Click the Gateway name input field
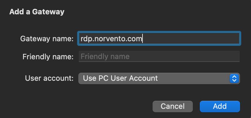This screenshot has width=251, height=118. 159,39
